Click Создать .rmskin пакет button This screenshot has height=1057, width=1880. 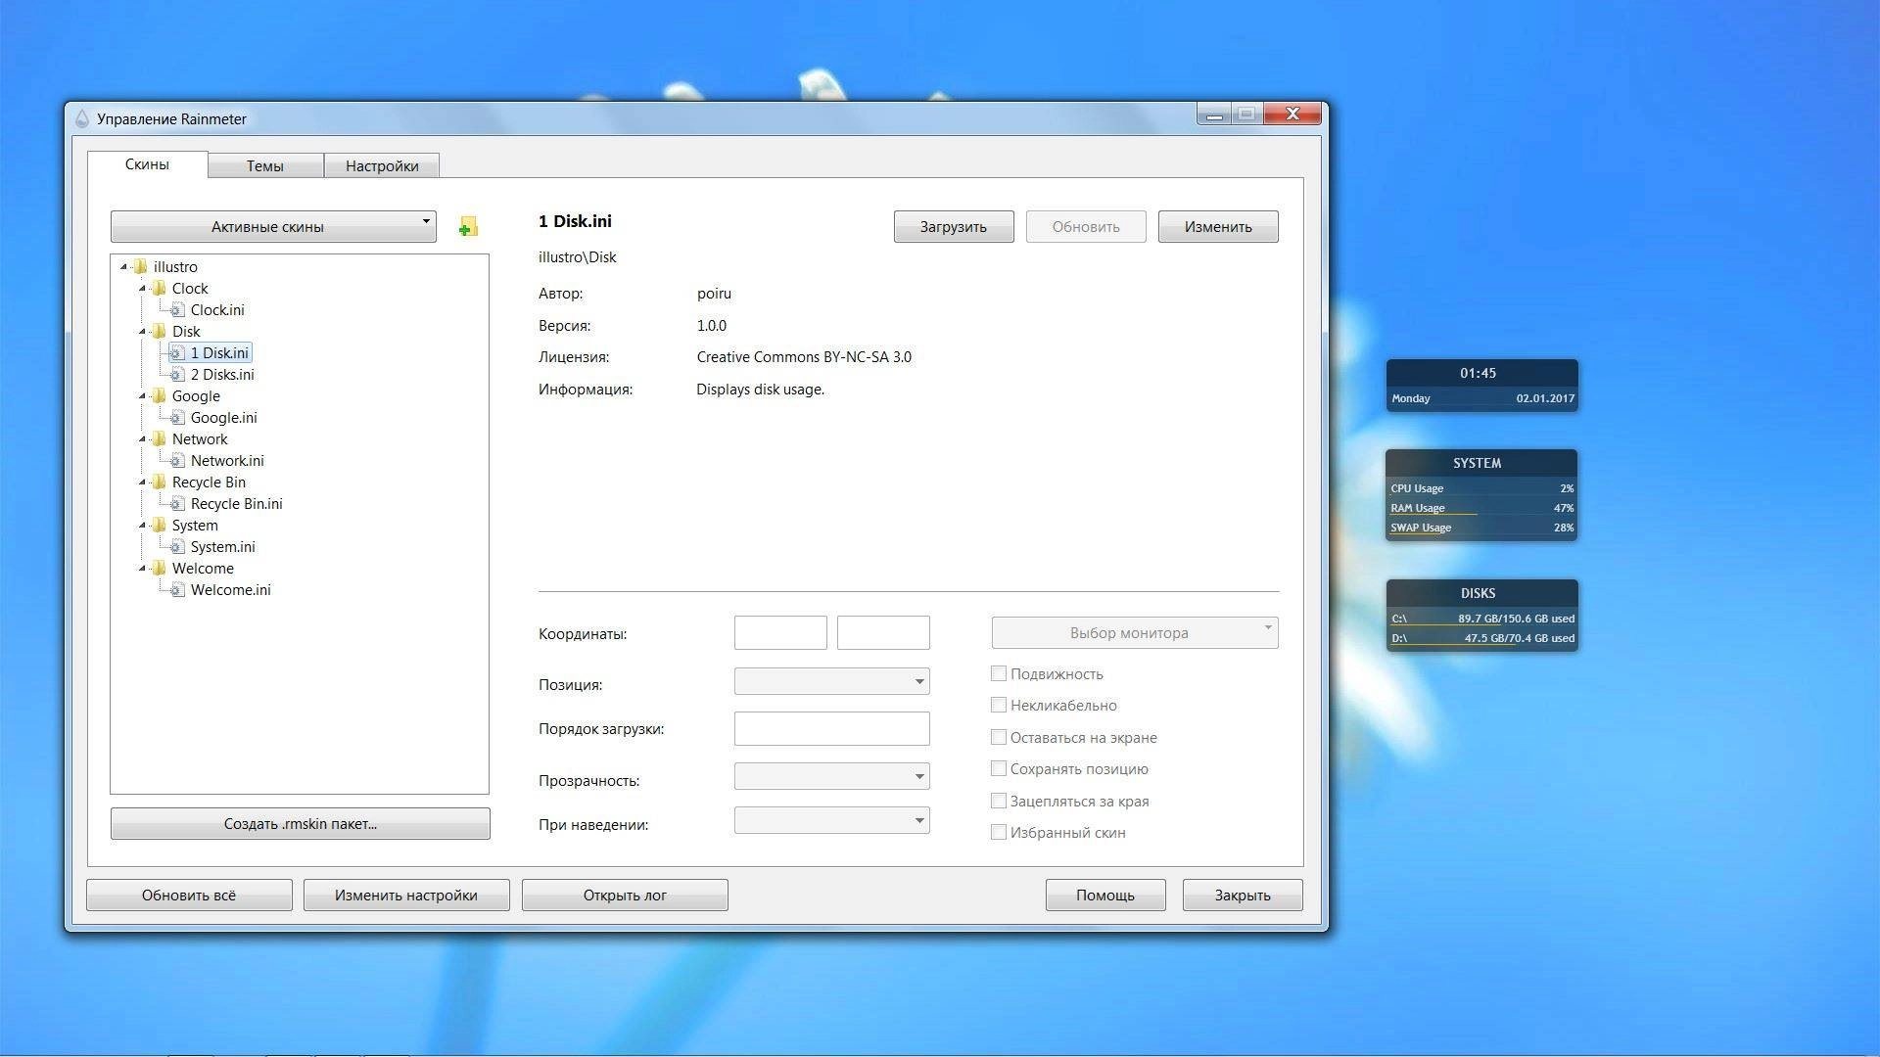point(301,823)
